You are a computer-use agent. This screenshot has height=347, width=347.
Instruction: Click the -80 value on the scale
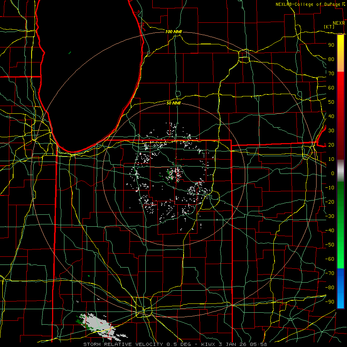tap(330, 288)
